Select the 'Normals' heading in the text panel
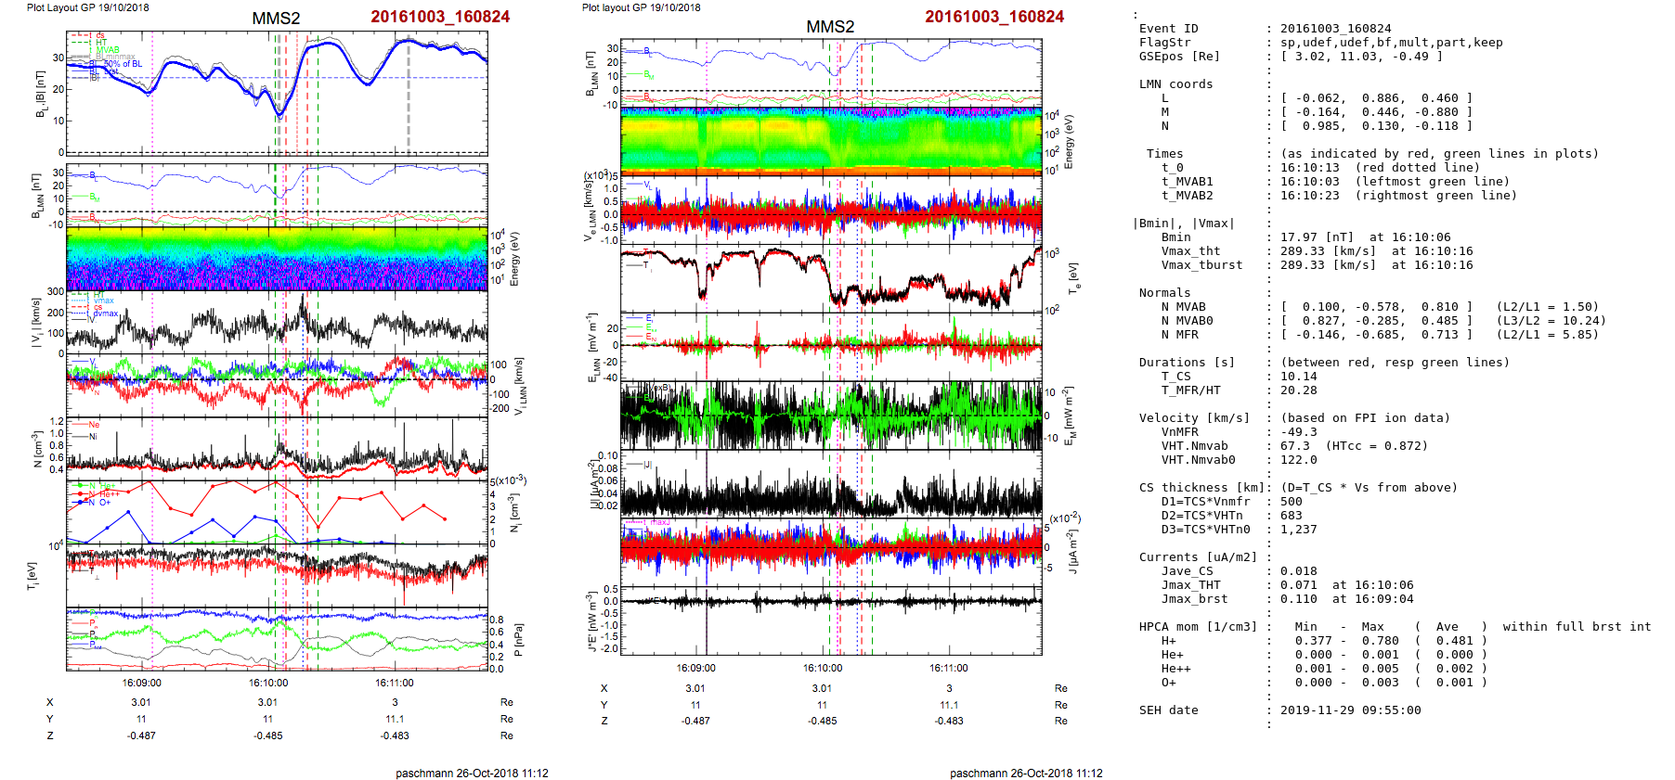 tap(1164, 293)
